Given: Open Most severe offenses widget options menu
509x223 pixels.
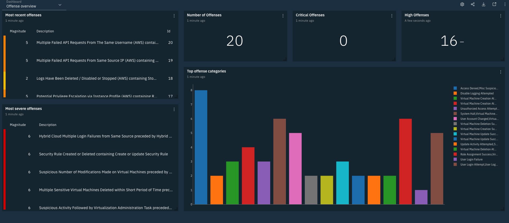Looking at the screenshot, I should [174, 109].
